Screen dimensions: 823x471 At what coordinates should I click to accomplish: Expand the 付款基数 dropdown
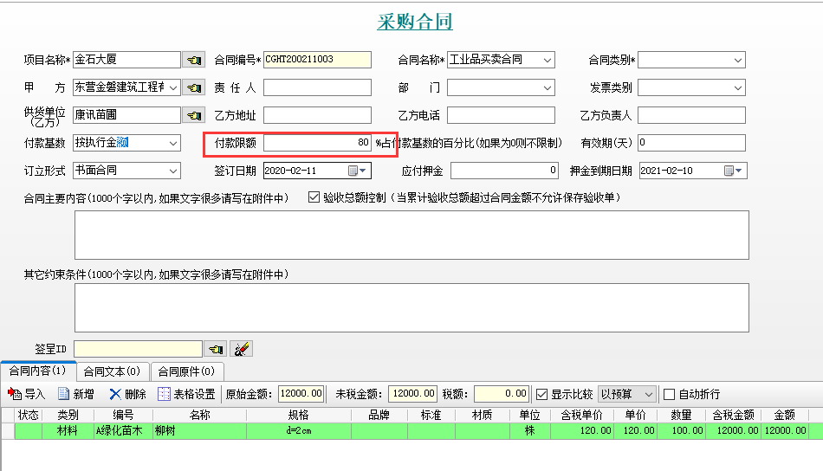pos(173,143)
